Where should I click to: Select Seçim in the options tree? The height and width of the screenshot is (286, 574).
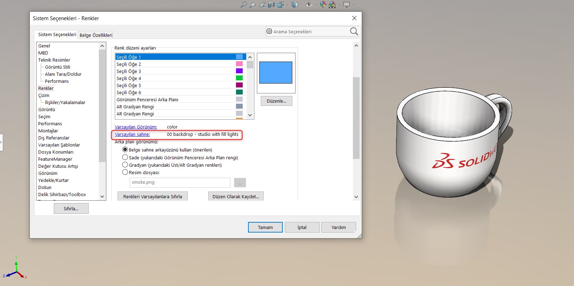pyautogui.click(x=44, y=116)
